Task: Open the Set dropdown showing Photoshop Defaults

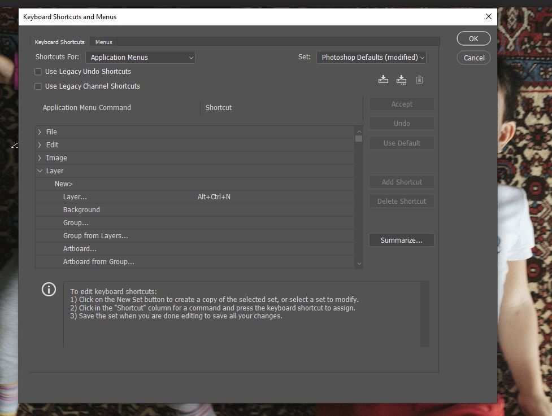Action: click(371, 57)
